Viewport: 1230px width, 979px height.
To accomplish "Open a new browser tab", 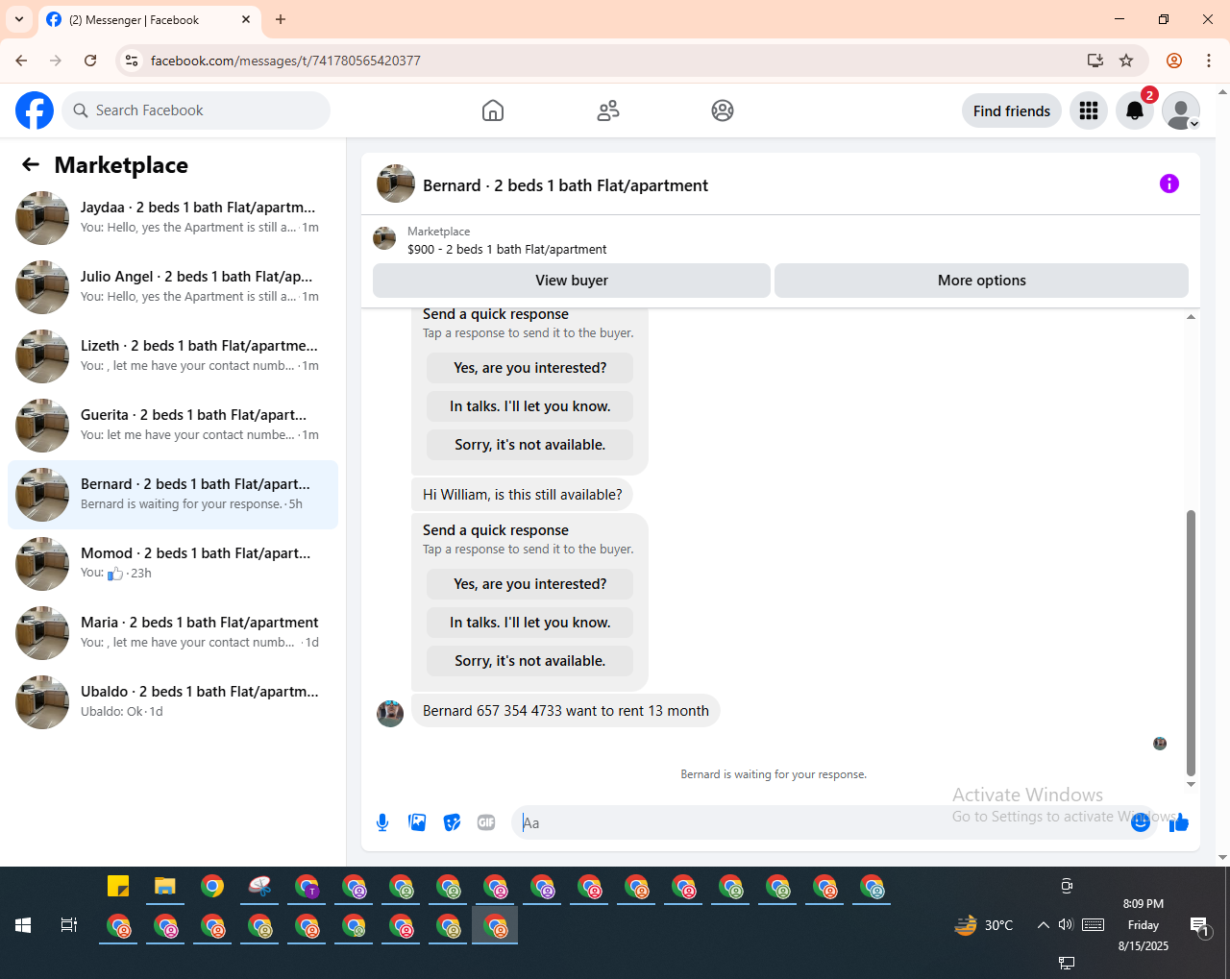I will click(281, 19).
